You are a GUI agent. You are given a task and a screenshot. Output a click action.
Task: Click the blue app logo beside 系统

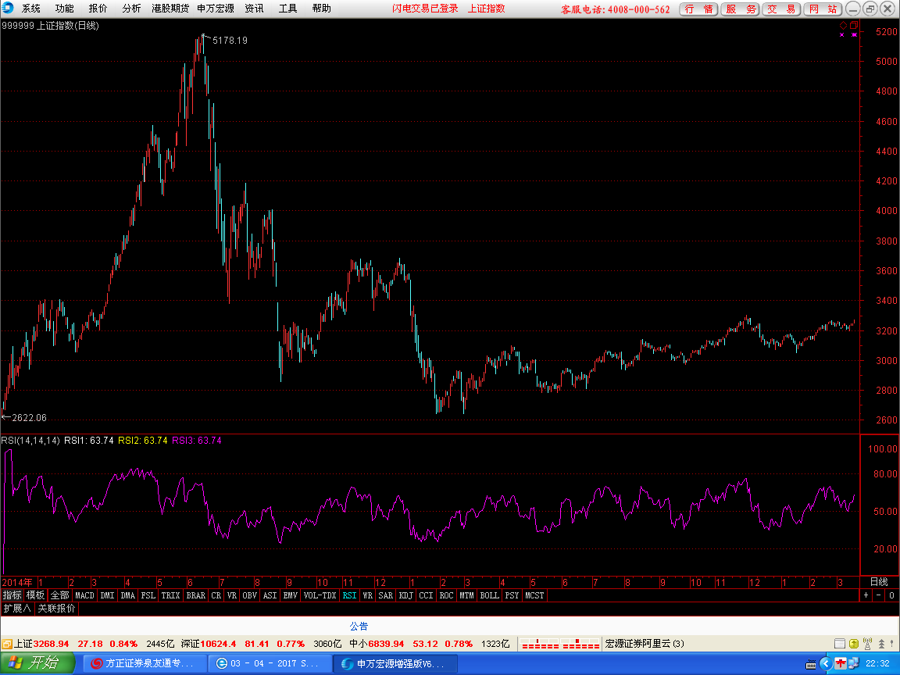(8, 8)
